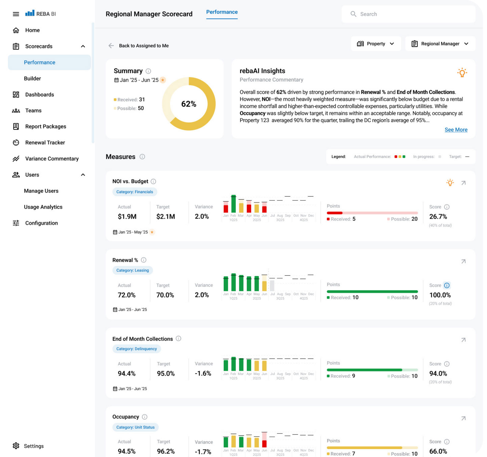Click the Variance Commentary chart icon
The image size is (487, 457).
(x=16, y=159)
